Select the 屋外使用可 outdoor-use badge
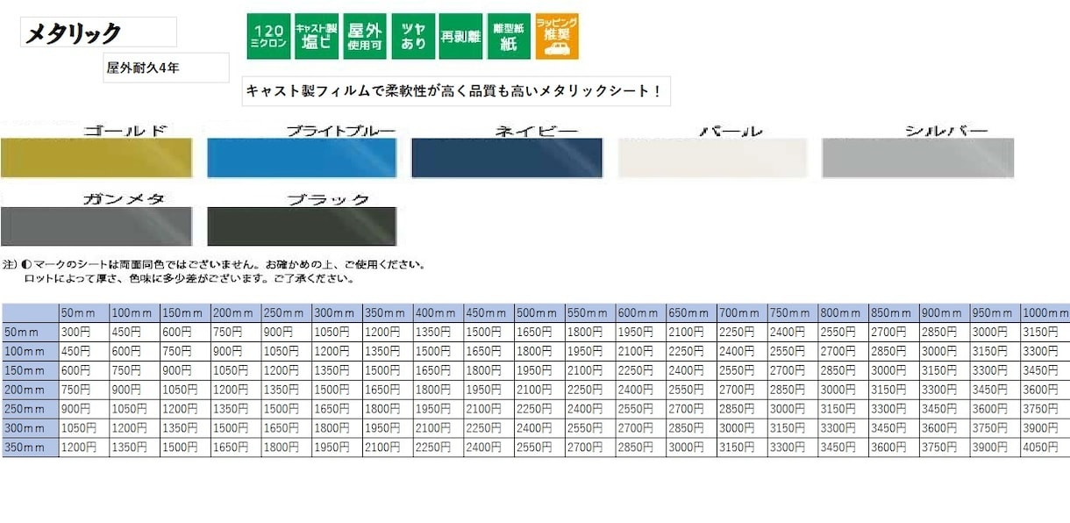 click(364, 36)
